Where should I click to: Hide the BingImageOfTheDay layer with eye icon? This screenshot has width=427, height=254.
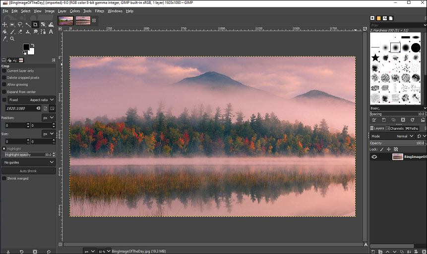(374, 156)
